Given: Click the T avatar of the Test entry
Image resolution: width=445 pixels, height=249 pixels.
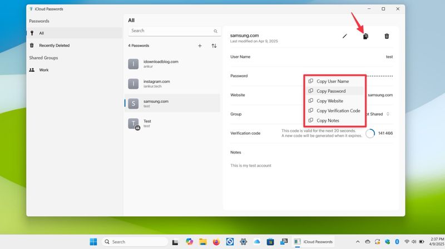Looking at the screenshot, I should click(x=133, y=123).
